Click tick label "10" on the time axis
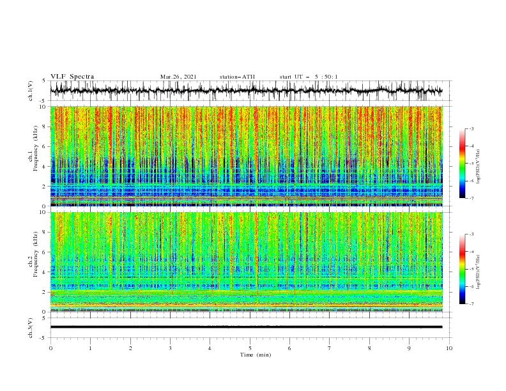506x391 pixels. [449, 348]
